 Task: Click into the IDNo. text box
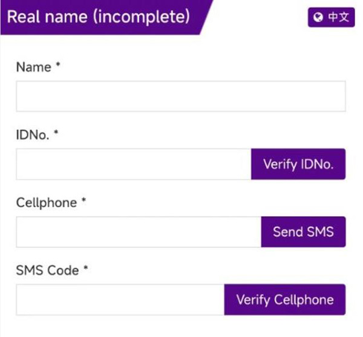click(x=133, y=164)
